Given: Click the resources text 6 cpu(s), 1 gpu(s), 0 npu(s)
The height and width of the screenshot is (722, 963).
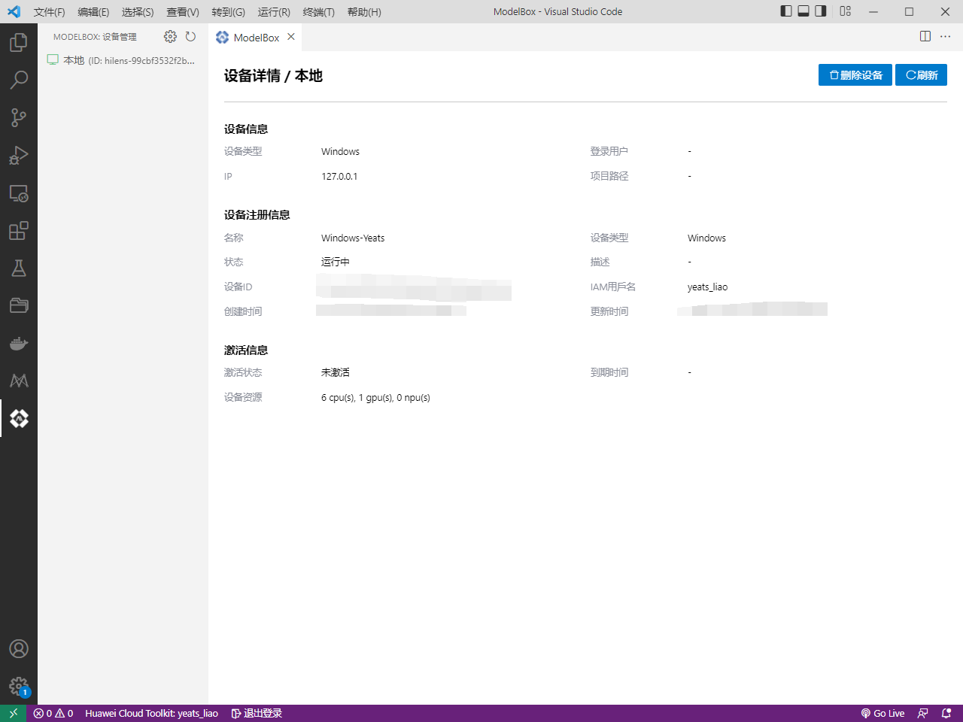Looking at the screenshot, I should click(375, 397).
